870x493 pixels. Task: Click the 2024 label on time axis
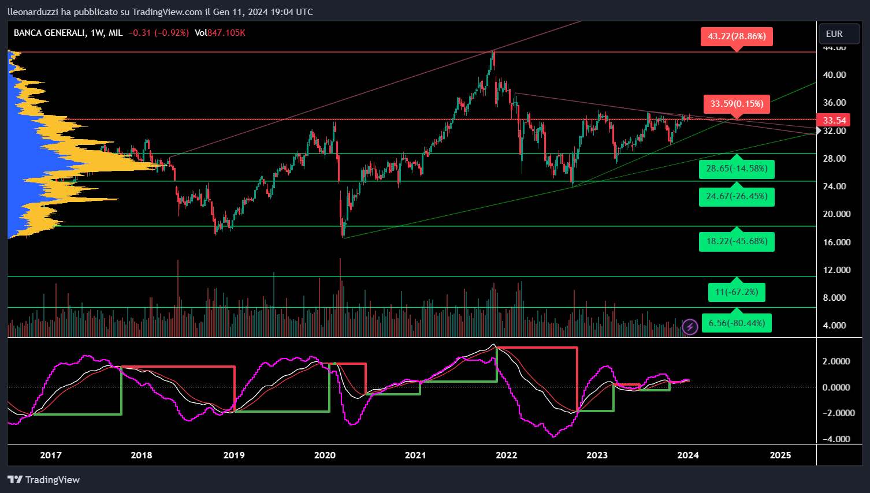tap(688, 455)
